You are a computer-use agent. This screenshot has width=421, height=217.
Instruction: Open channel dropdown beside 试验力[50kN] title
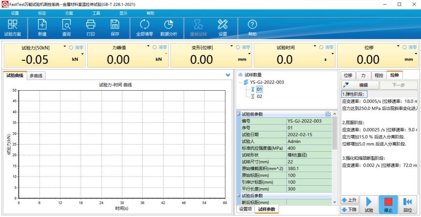coord(65,46)
